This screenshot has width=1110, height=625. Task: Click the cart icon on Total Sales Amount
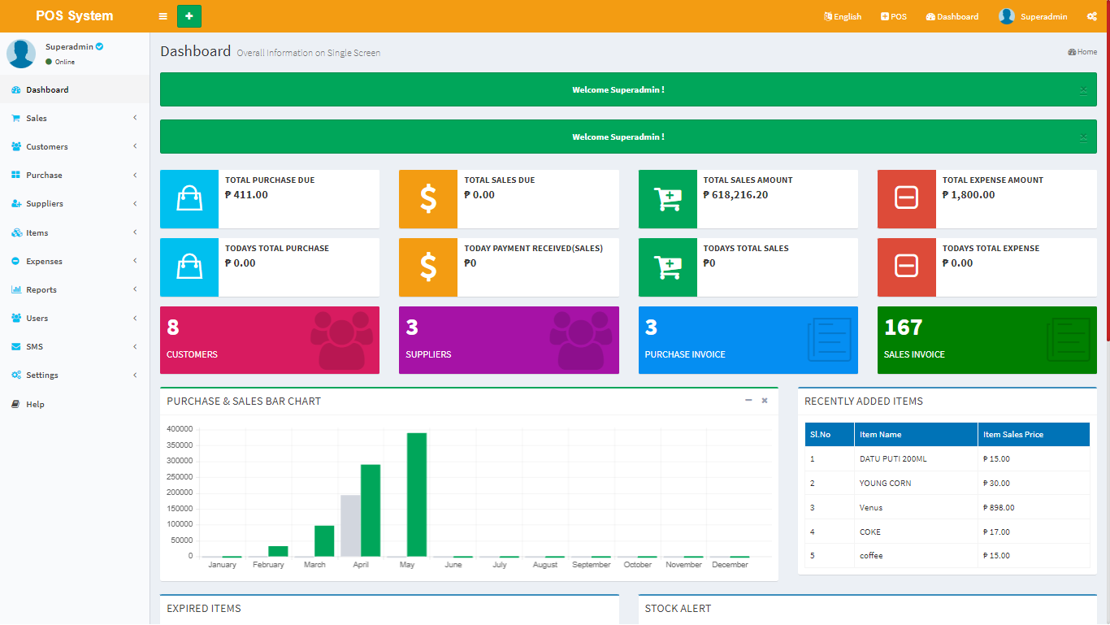(668, 199)
